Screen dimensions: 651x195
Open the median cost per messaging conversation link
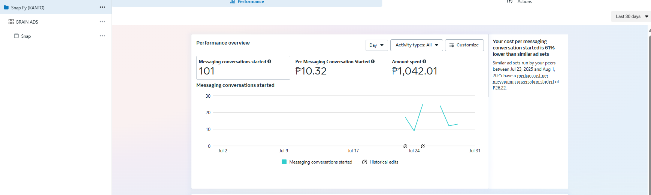[x=532, y=76]
